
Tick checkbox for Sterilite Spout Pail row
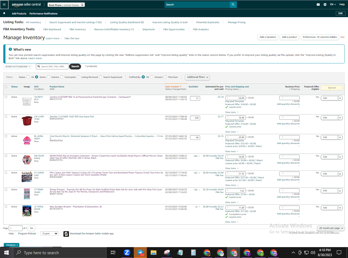[6, 117]
